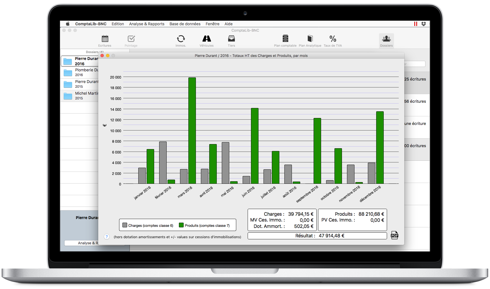Click the 'Charges (comptes classe 6)' legend label
This screenshot has width=490, height=289.
[151, 225]
